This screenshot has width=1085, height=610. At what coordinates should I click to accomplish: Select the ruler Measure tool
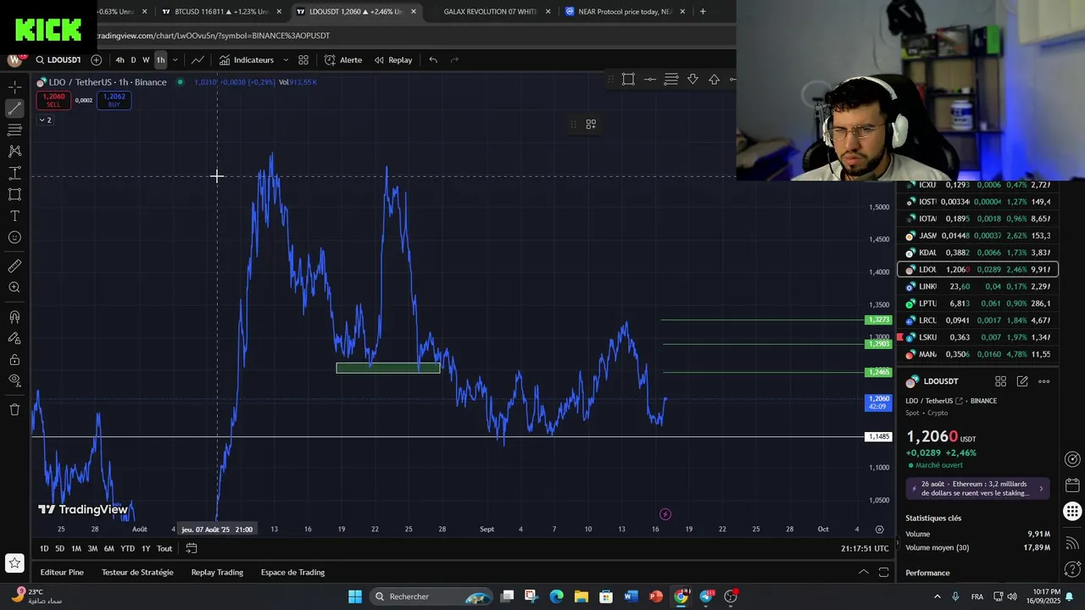click(14, 266)
